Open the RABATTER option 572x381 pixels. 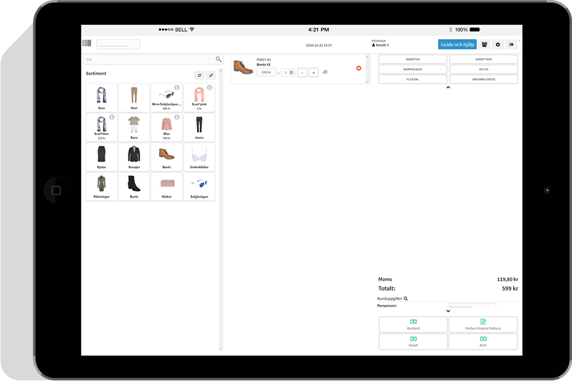pos(412,59)
